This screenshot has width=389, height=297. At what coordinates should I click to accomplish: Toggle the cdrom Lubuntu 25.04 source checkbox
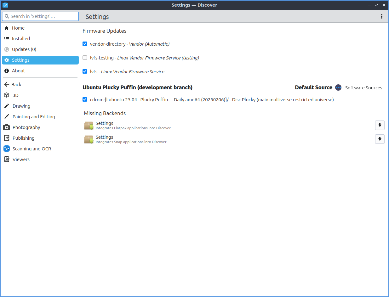point(85,100)
